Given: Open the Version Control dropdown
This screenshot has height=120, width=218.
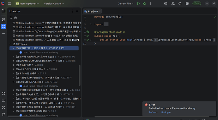Looking at the screenshot, I should pyautogui.click(x=54, y=3).
